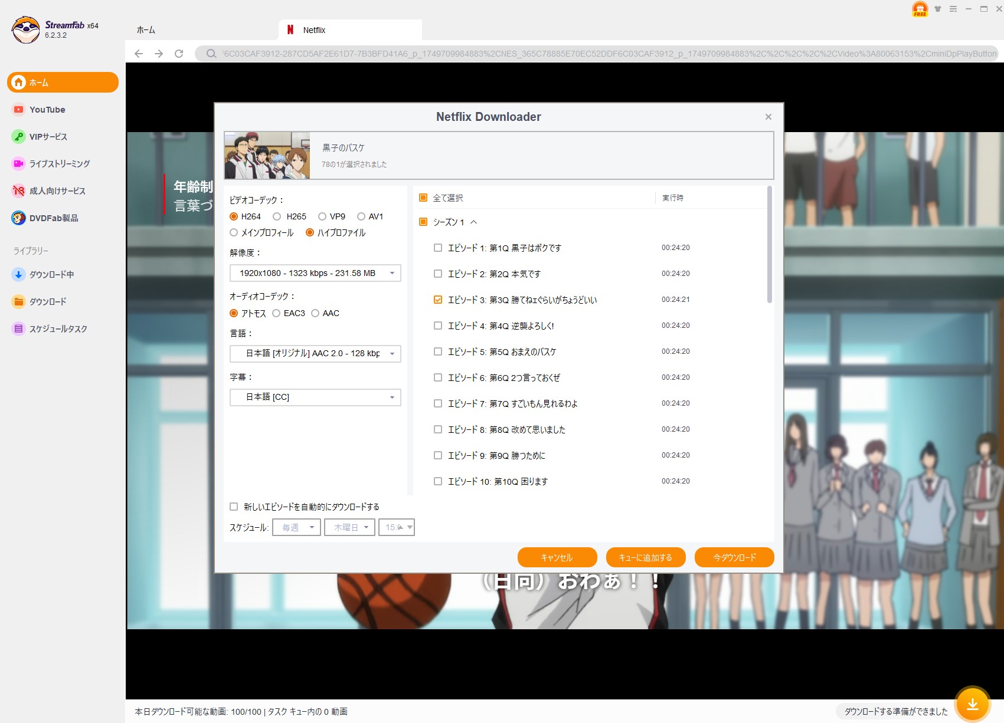
Task: Switch to the Netflix tab
Action: [x=350, y=30]
